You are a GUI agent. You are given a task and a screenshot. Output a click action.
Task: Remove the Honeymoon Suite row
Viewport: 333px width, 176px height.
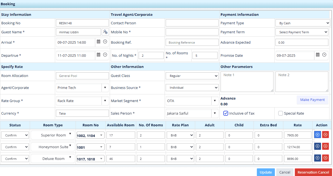coord(325,146)
